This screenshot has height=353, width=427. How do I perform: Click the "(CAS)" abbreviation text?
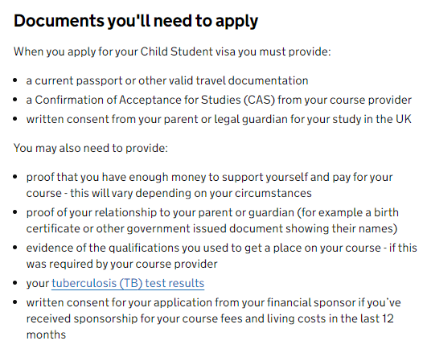click(259, 100)
